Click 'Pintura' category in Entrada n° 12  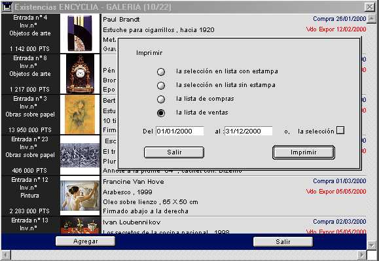point(29,196)
